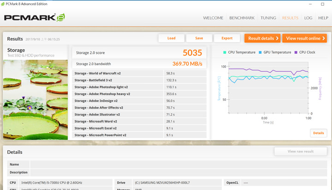Click the PCMark 8 logo

35,18
